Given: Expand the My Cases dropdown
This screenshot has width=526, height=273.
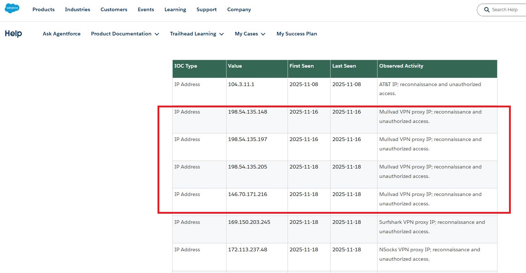Looking at the screenshot, I should coord(250,34).
